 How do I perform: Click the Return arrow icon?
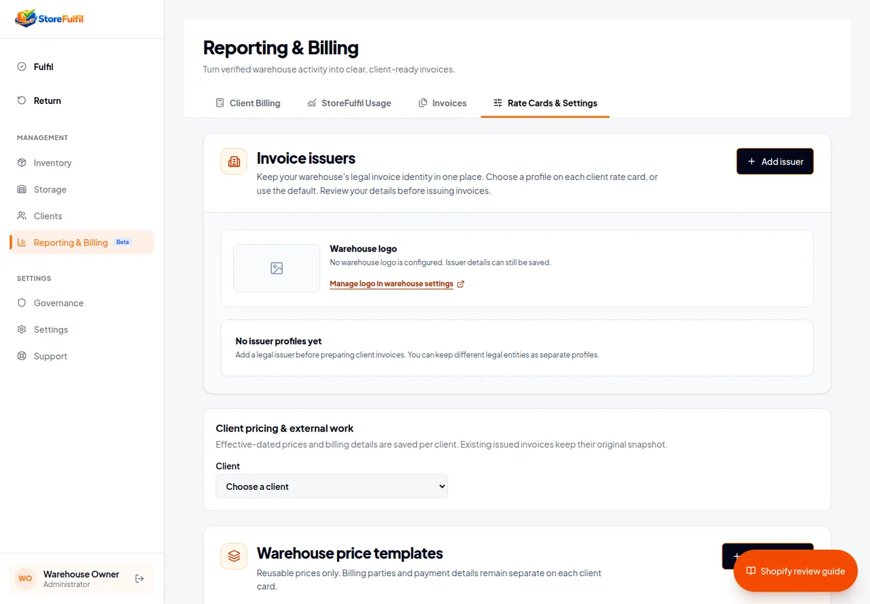click(x=22, y=101)
